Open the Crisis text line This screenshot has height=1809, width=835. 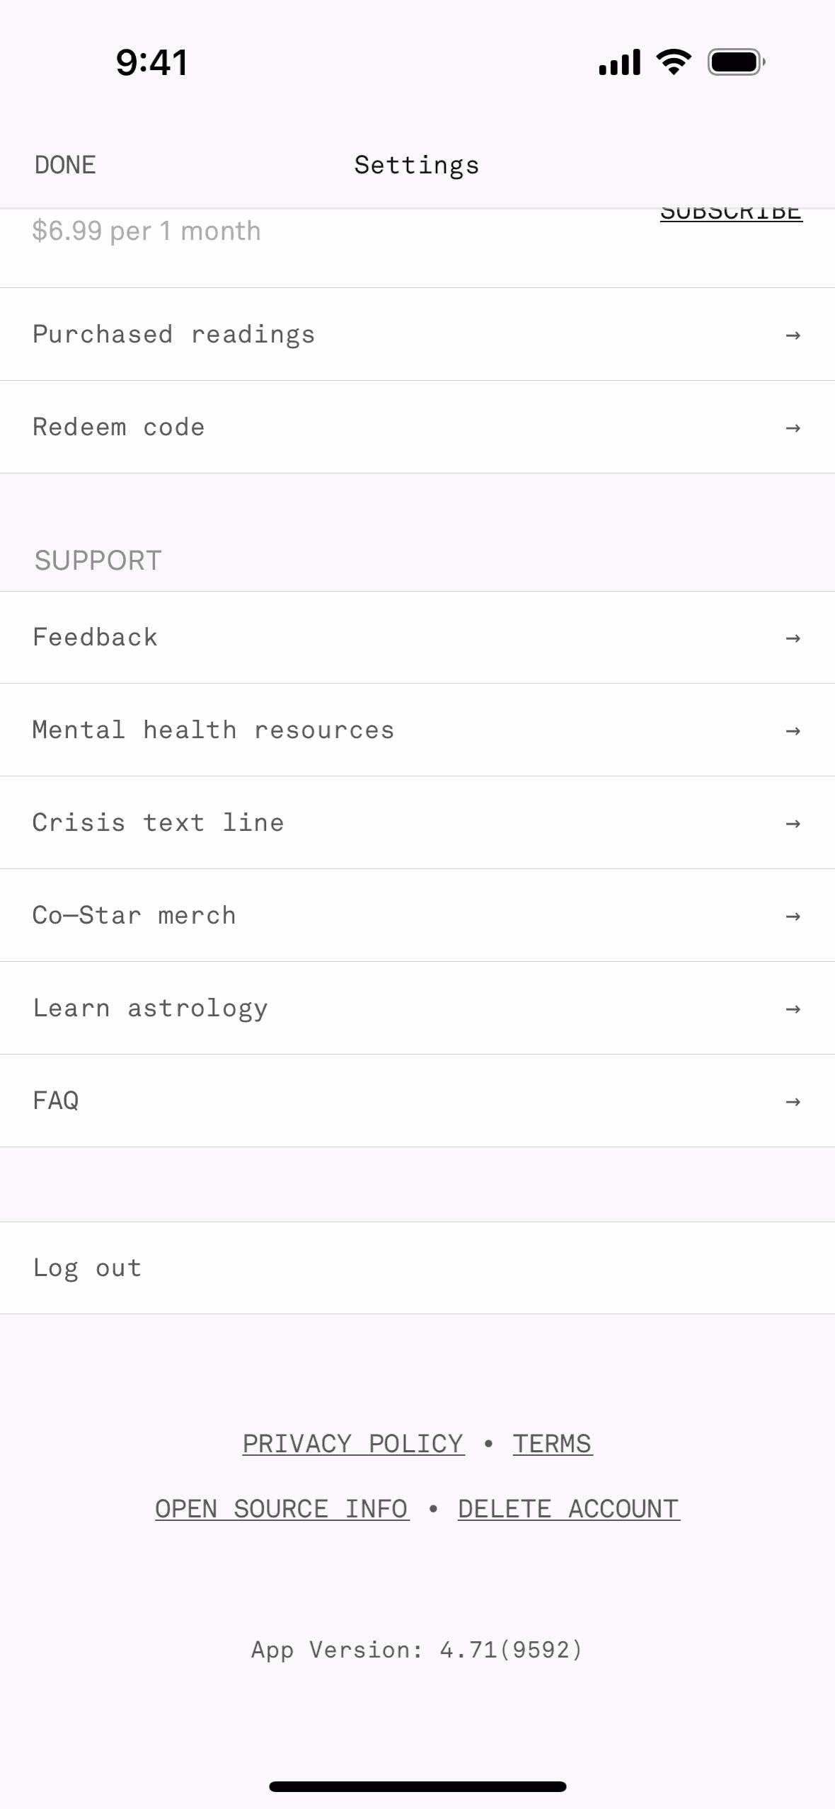159,823
